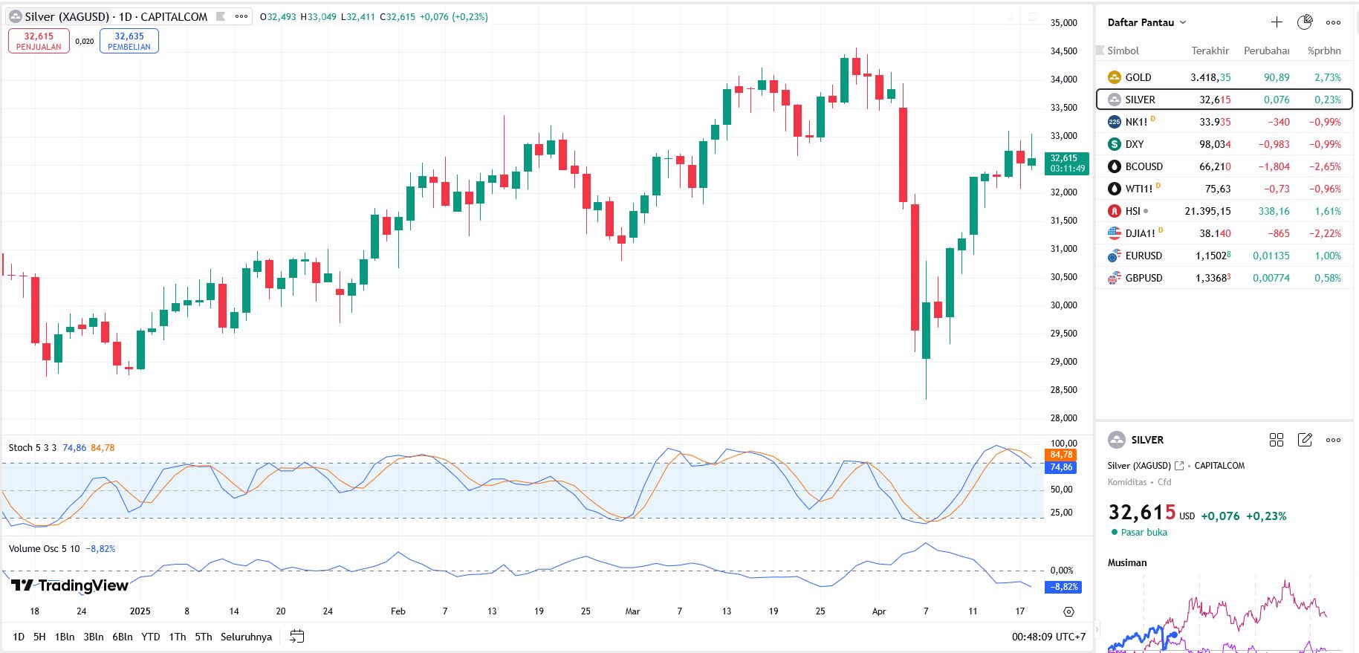
Task: Click the edit note icon beside SILVER
Action: pyautogui.click(x=1305, y=440)
